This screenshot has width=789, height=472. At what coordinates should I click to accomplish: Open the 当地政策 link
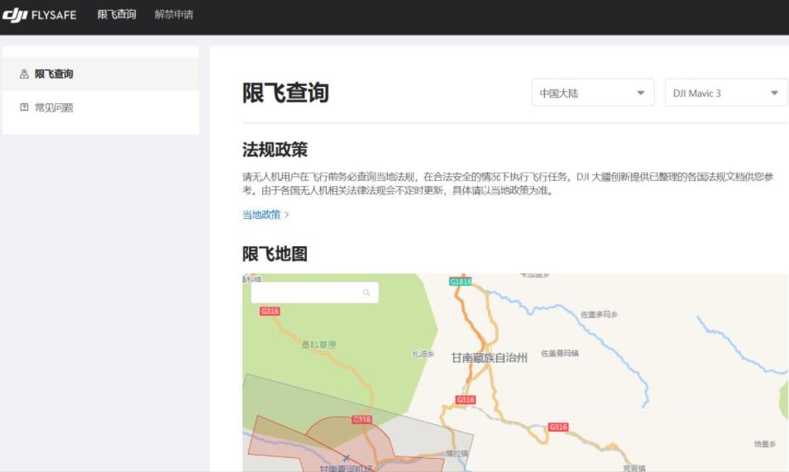pos(261,215)
